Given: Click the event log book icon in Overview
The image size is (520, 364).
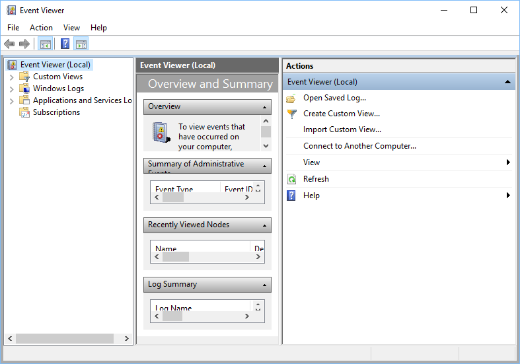Looking at the screenshot, I should click(161, 133).
